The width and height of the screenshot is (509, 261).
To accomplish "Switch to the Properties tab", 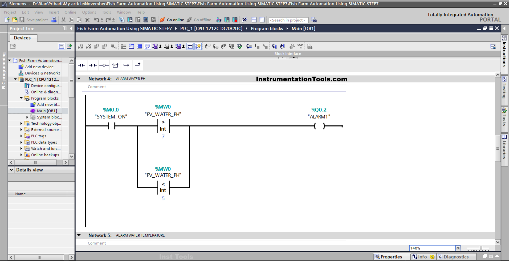I will [x=388, y=257].
